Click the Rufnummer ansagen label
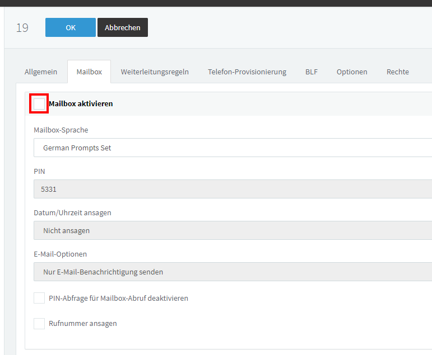The width and height of the screenshot is (432, 355). coord(83,323)
